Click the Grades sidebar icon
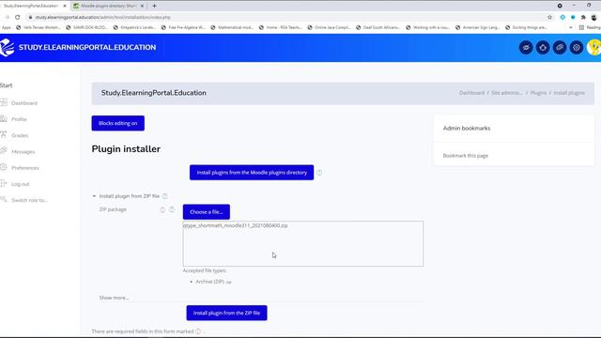Screen dimensions: 601x338 click(4, 135)
